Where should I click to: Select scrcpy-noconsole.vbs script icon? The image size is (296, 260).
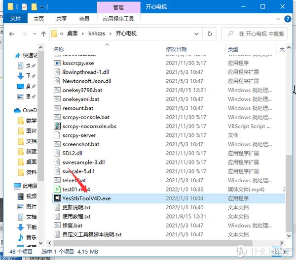click(x=57, y=126)
